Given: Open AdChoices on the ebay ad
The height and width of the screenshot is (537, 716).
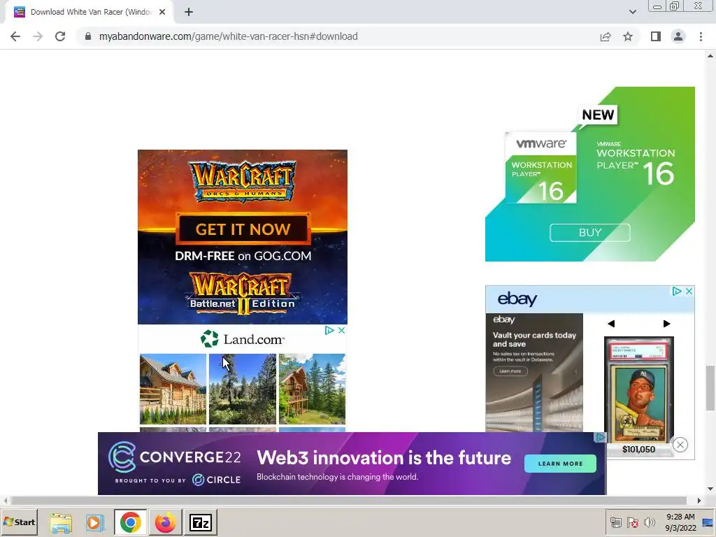Looking at the screenshot, I should pyautogui.click(x=677, y=291).
